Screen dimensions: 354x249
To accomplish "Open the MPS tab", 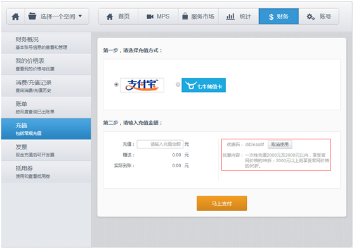I will click(158, 16).
